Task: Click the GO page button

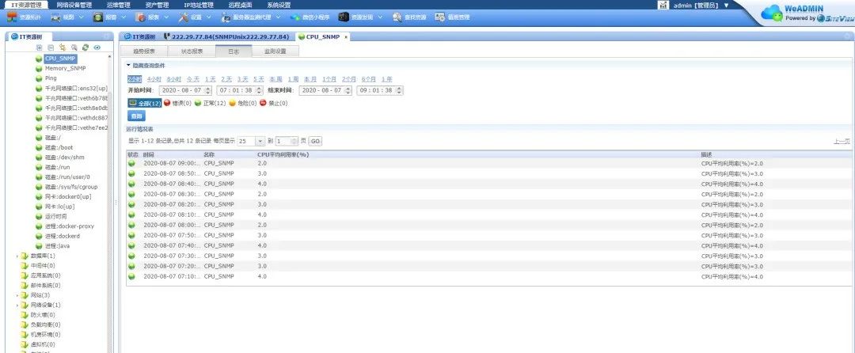Action: point(315,141)
